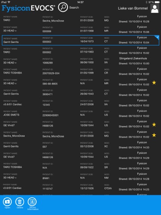This screenshot has height=215, width=161.
Task: Open the selected study with Open icon
Action: (7, 202)
